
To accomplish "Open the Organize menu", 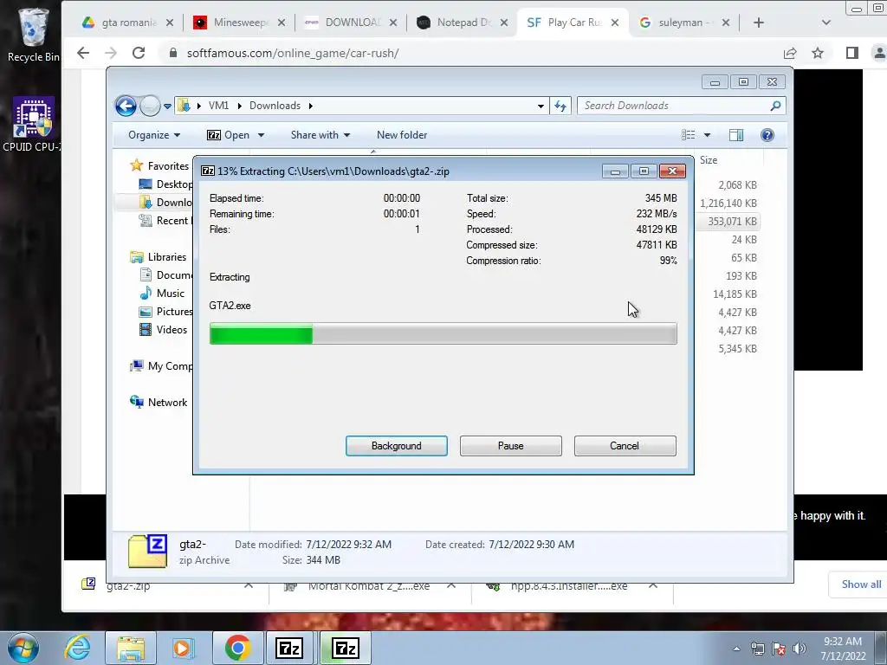I will [154, 135].
